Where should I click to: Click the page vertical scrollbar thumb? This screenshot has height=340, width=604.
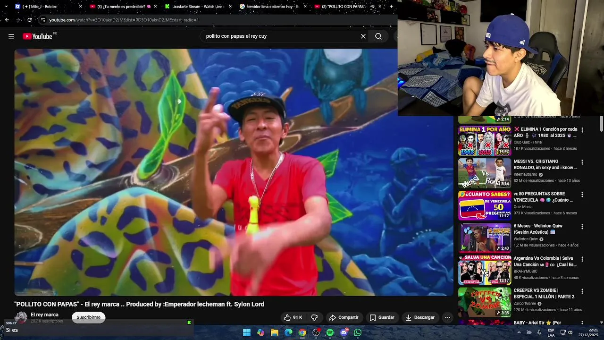click(601, 124)
